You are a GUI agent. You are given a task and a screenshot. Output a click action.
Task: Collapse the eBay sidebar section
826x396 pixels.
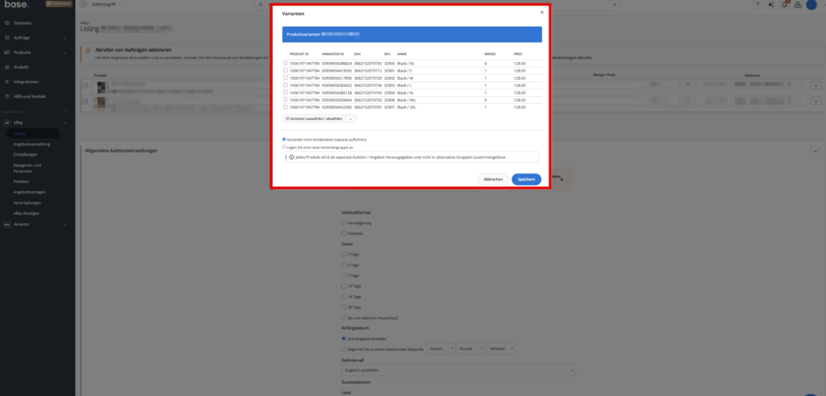coord(65,123)
